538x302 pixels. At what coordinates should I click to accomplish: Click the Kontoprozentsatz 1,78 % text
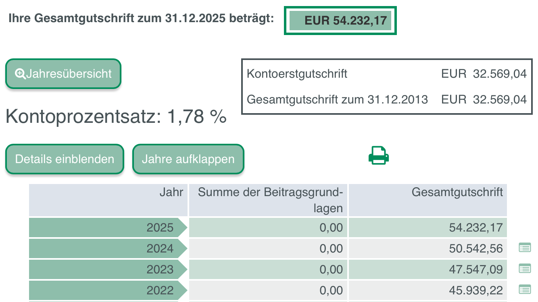pos(116,116)
